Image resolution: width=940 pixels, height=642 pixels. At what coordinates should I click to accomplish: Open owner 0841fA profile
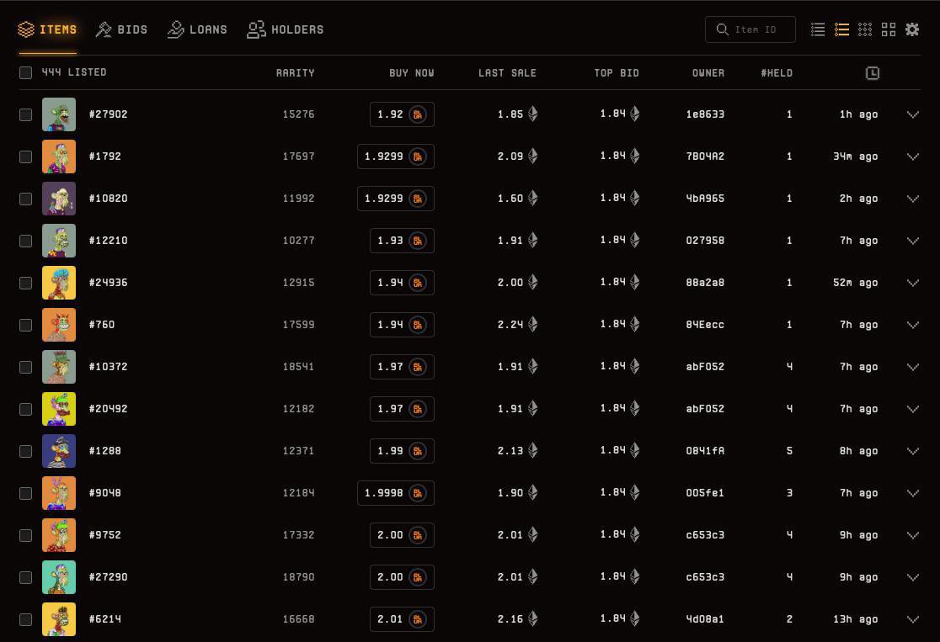point(705,451)
